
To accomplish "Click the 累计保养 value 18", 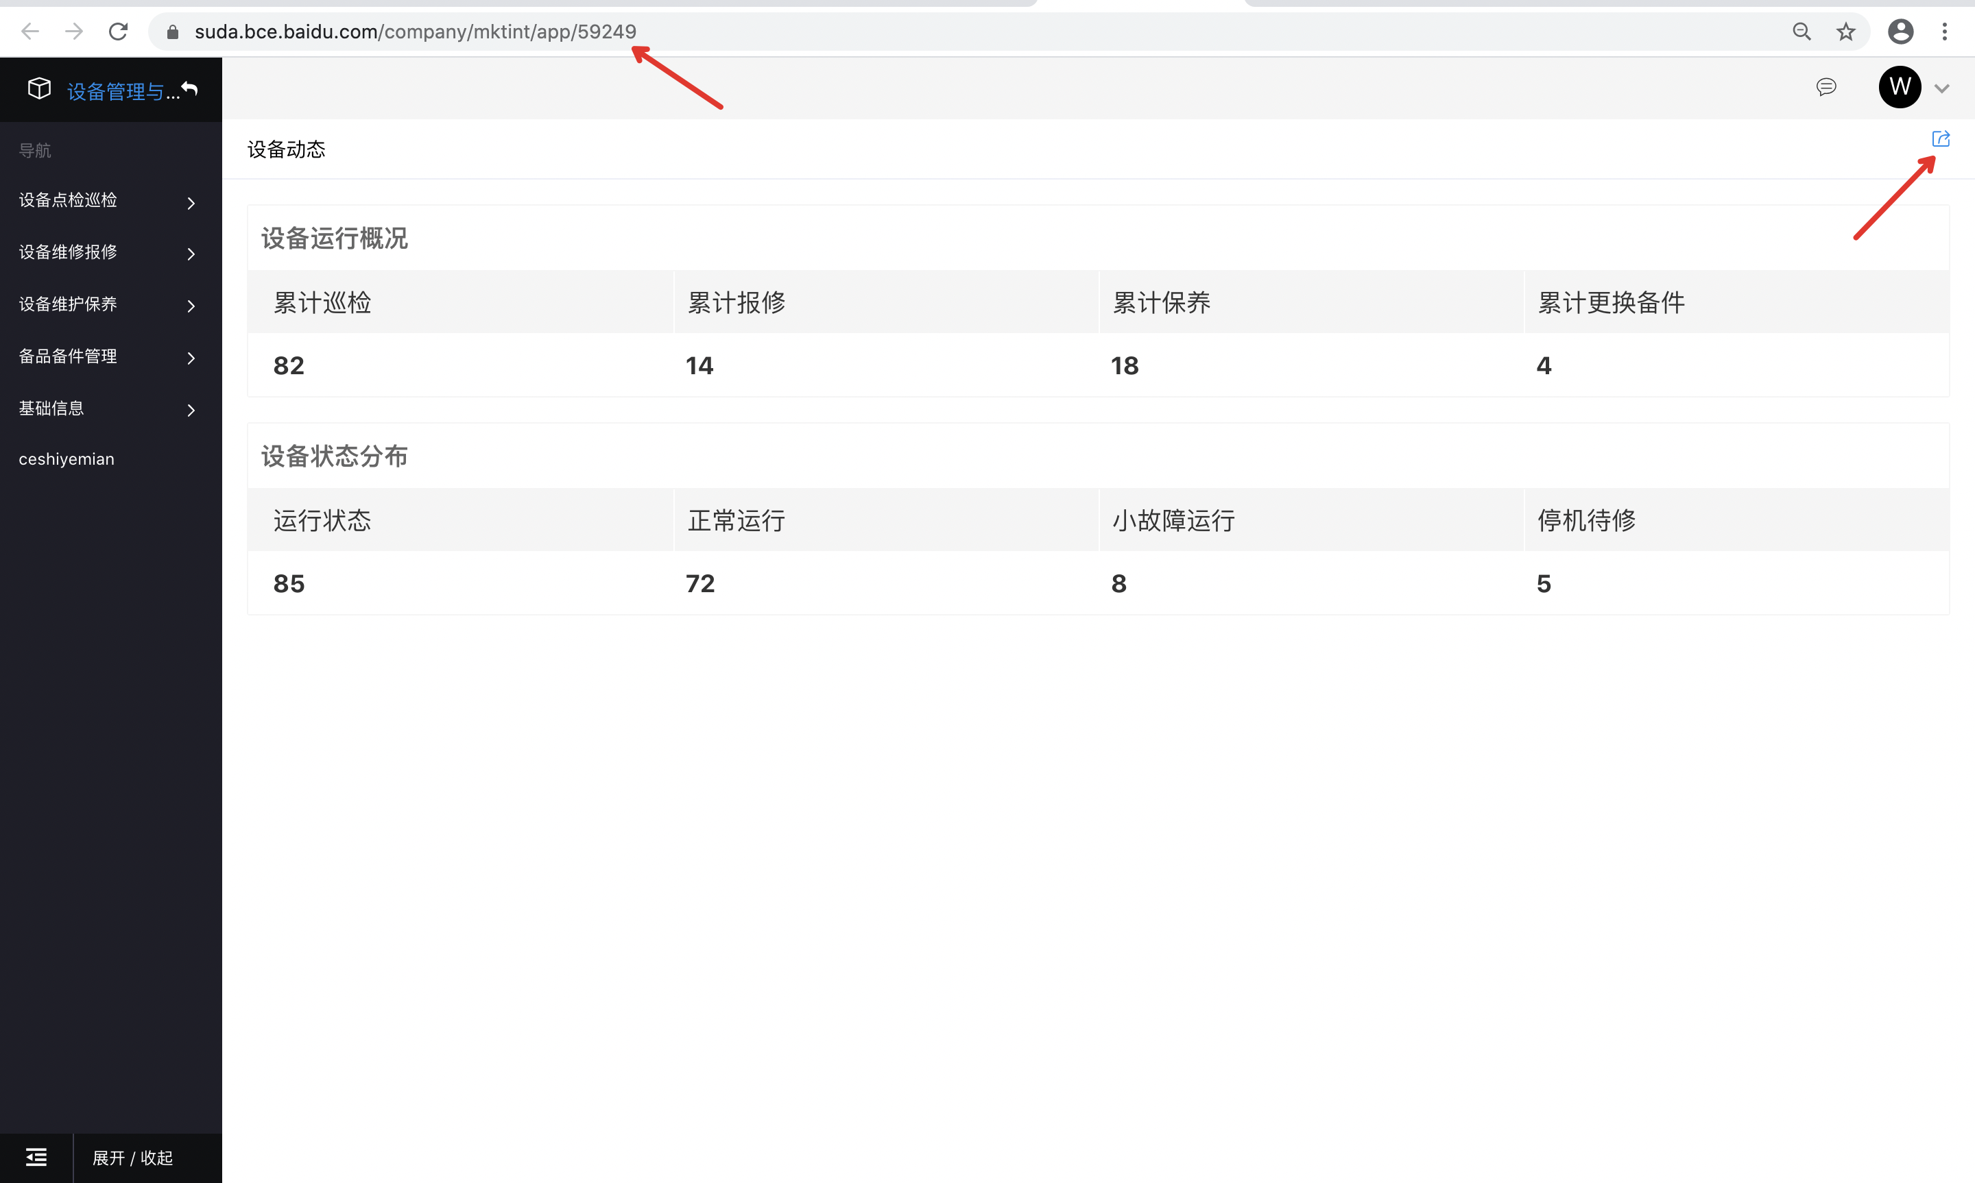I will pyautogui.click(x=1124, y=365).
